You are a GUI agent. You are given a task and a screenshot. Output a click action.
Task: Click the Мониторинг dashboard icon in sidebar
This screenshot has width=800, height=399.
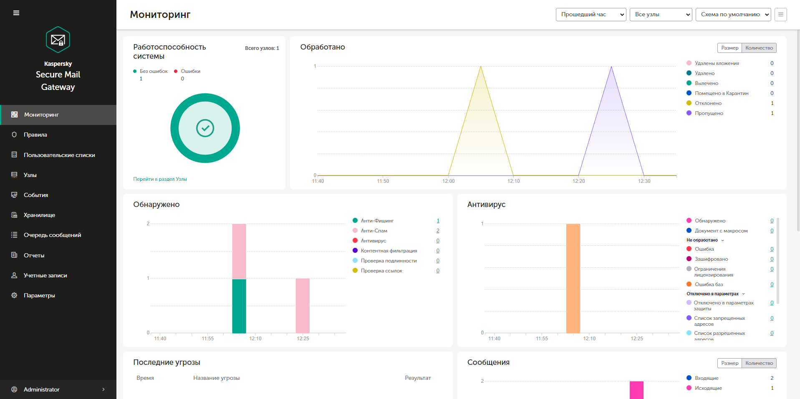(14, 115)
